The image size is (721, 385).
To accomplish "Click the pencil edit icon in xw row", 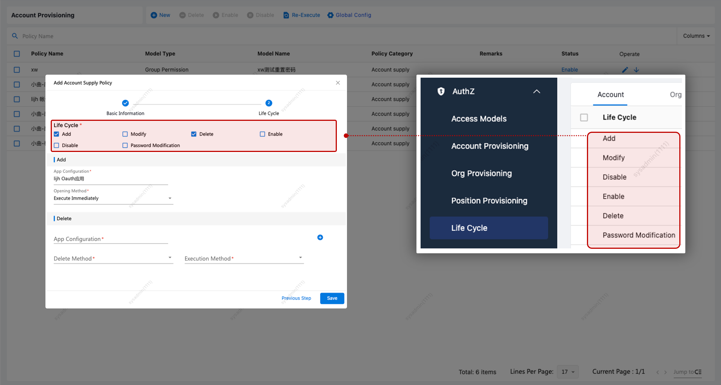I will [625, 70].
